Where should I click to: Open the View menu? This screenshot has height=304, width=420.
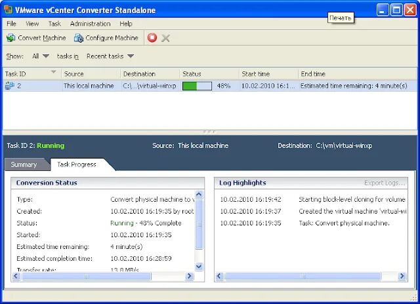pyautogui.click(x=32, y=24)
